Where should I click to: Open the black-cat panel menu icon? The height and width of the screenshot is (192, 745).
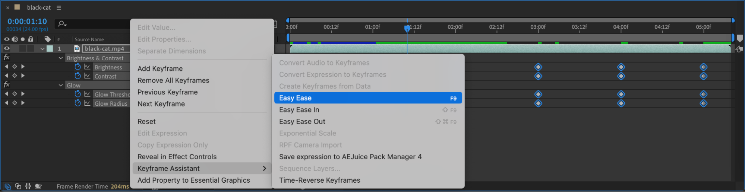tap(59, 7)
